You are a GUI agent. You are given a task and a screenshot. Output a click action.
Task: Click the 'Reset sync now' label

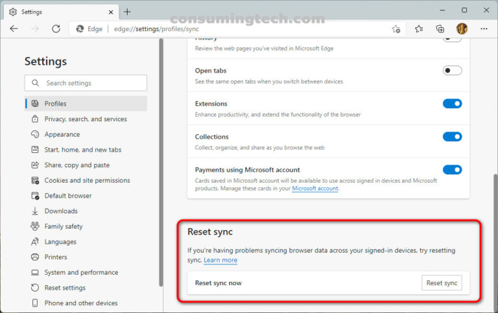click(218, 283)
